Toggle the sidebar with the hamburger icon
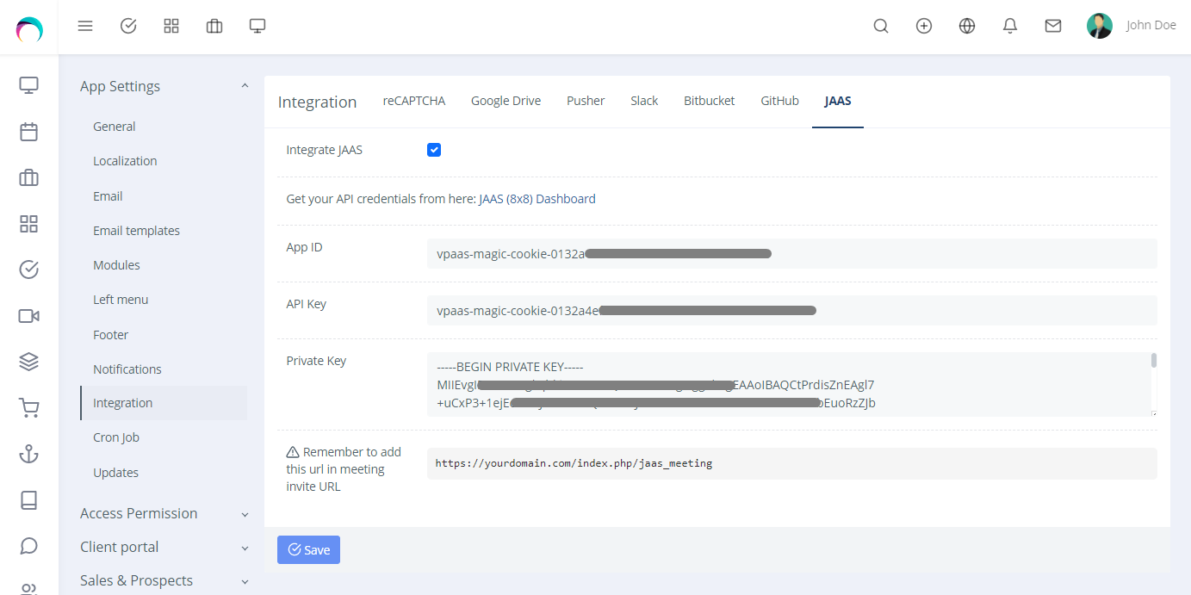This screenshot has height=595, width=1191. 84,25
